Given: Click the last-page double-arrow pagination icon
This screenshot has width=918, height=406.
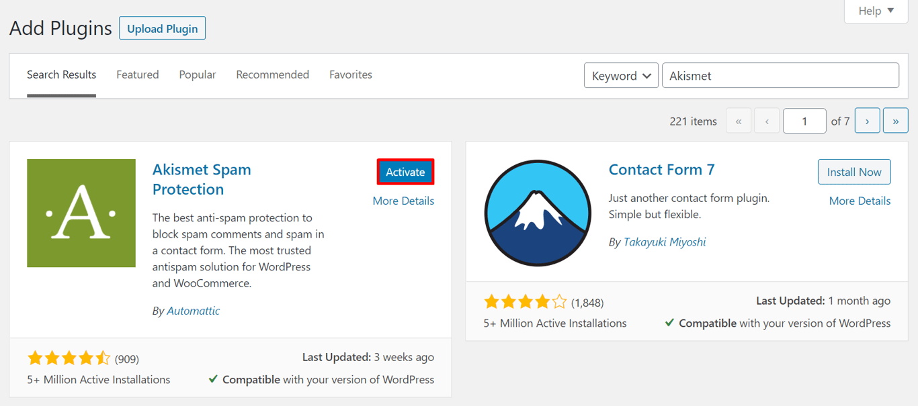Looking at the screenshot, I should pos(895,121).
